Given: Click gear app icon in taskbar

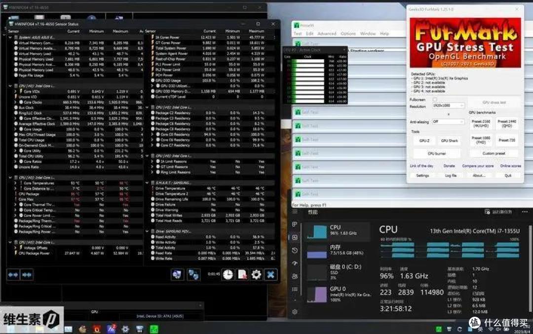Looking at the screenshot, I should 125,329.
